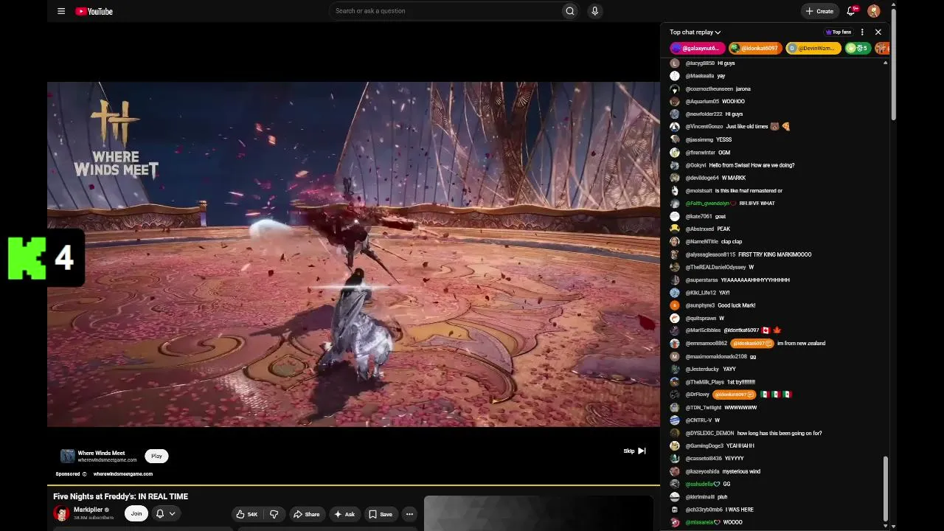Open the notifications bell in the header

[851, 11]
